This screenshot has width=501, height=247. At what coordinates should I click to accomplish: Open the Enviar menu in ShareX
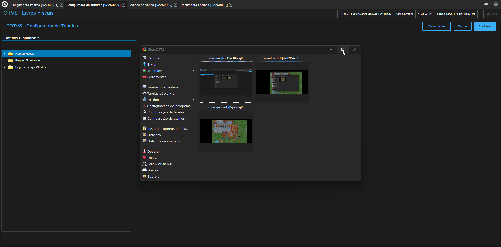click(168, 64)
